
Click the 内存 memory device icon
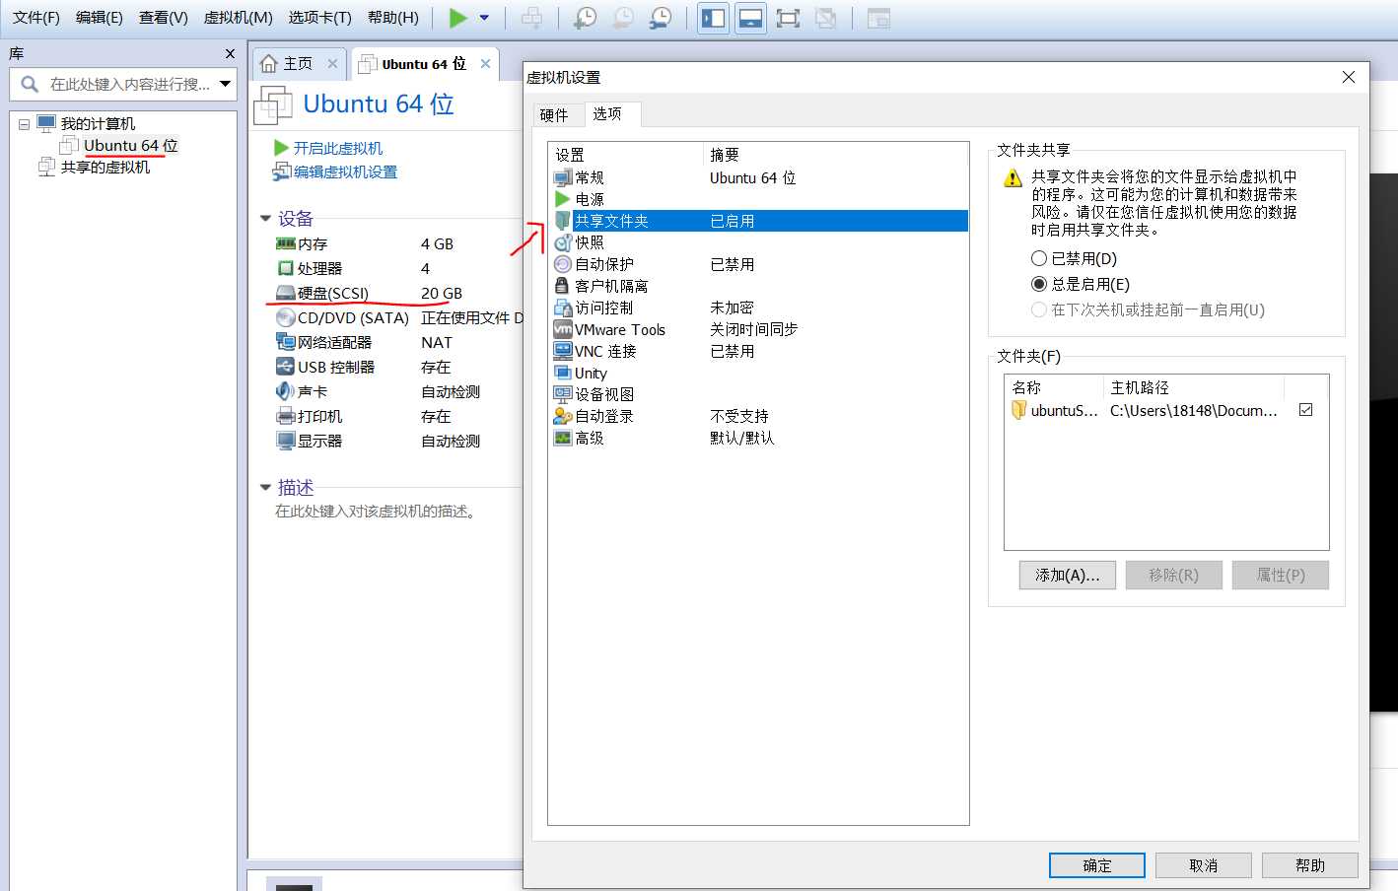click(x=286, y=243)
